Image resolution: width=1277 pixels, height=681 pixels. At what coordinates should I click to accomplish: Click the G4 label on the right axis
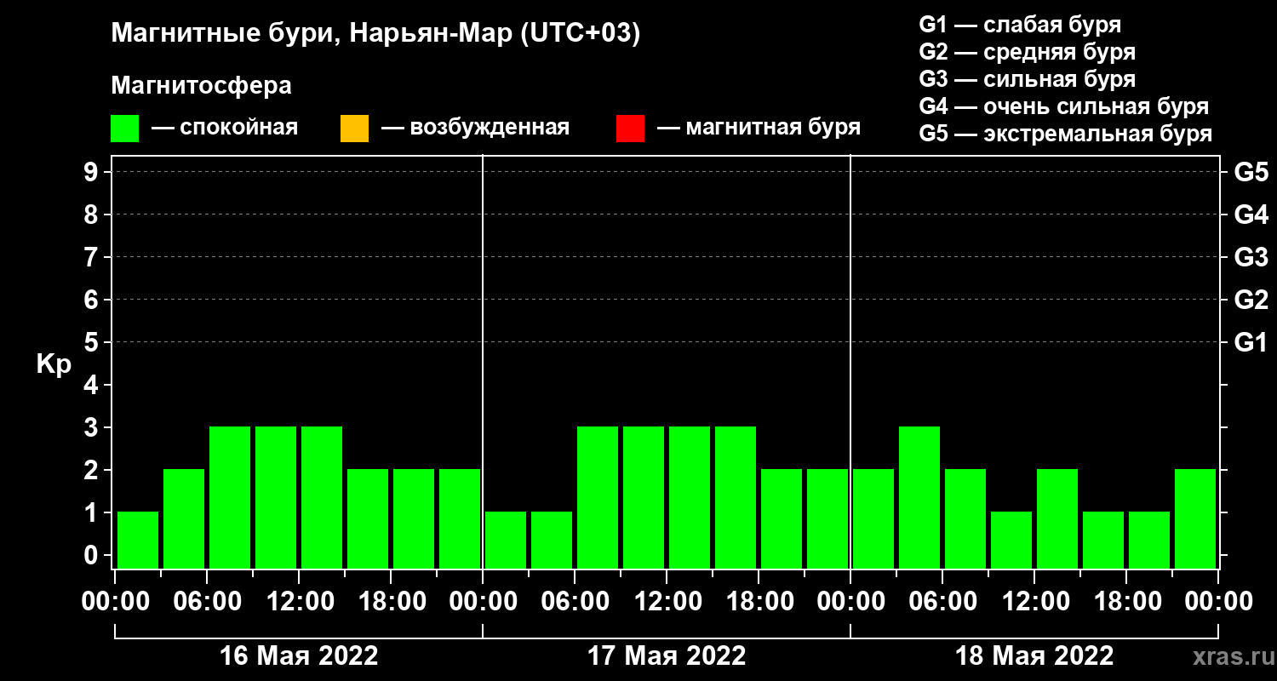[x=1251, y=215]
